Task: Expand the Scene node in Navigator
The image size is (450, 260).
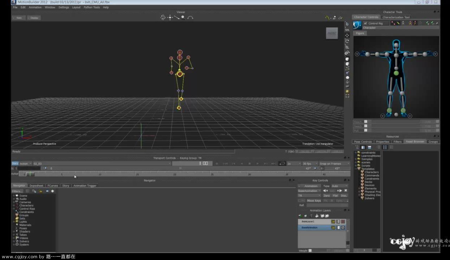Action: tap(14, 196)
